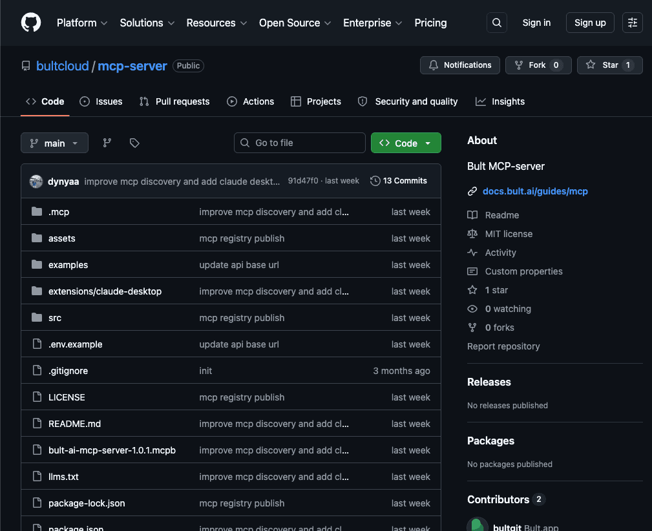Expand the Open Source menu

tap(295, 23)
